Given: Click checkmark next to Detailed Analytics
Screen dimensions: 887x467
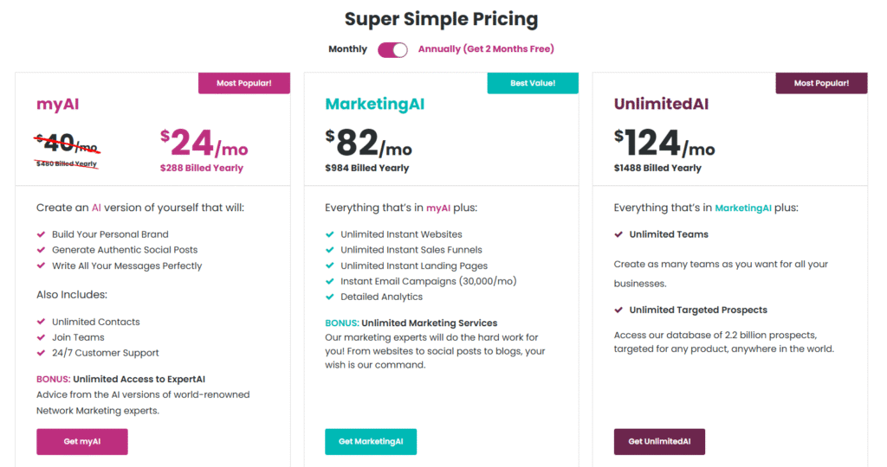Looking at the screenshot, I should [x=329, y=297].
